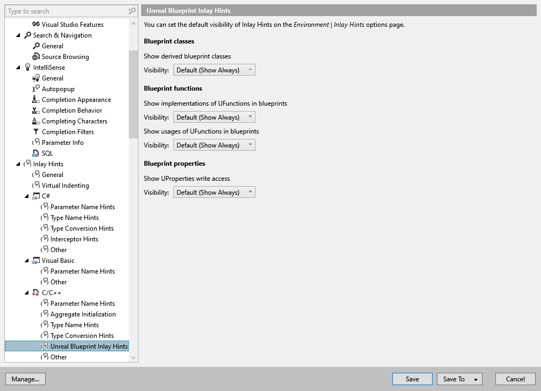Click the Completion Behavior icon
This screenshot has height=391, width=541.
pyautogui.click(x=36, y=110)
